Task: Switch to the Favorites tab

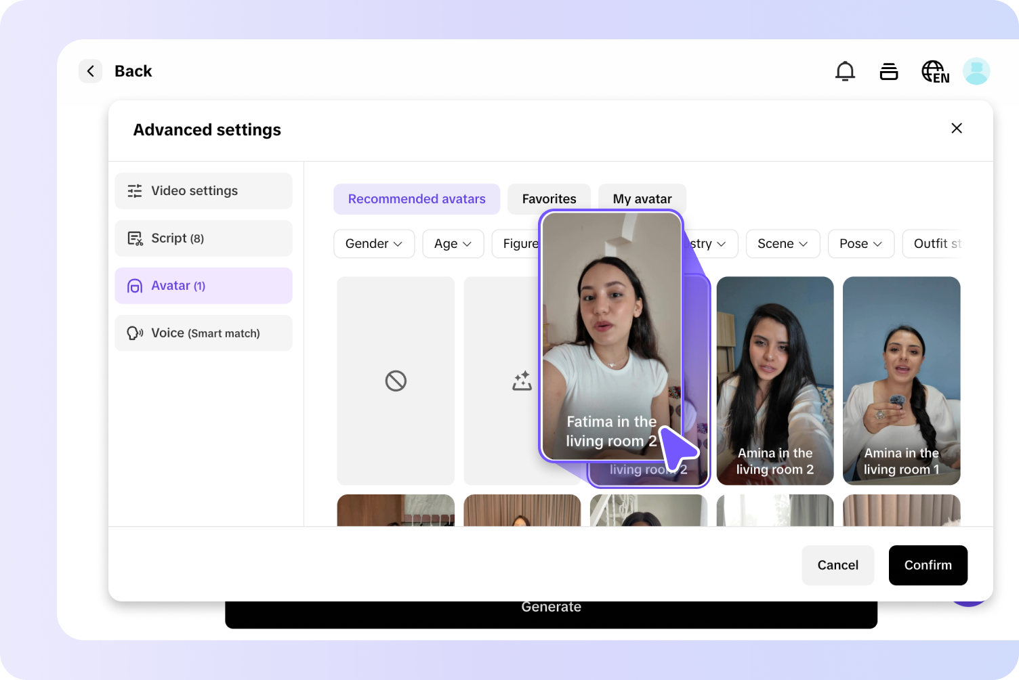Action: coord(549,199)
